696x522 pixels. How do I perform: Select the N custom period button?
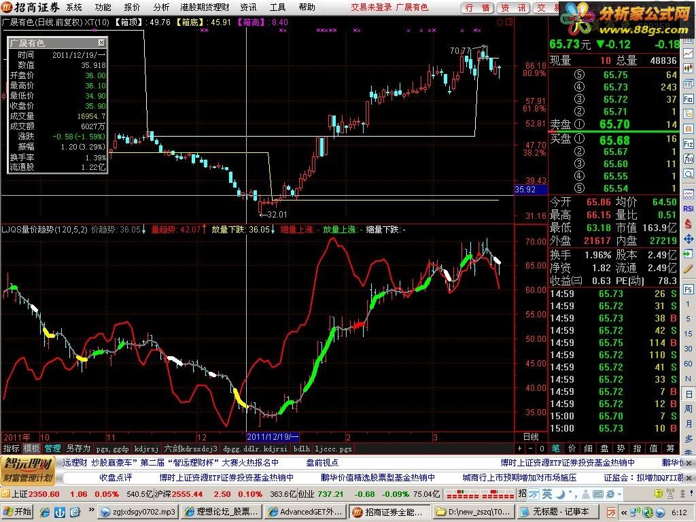(x=688, y=379)
